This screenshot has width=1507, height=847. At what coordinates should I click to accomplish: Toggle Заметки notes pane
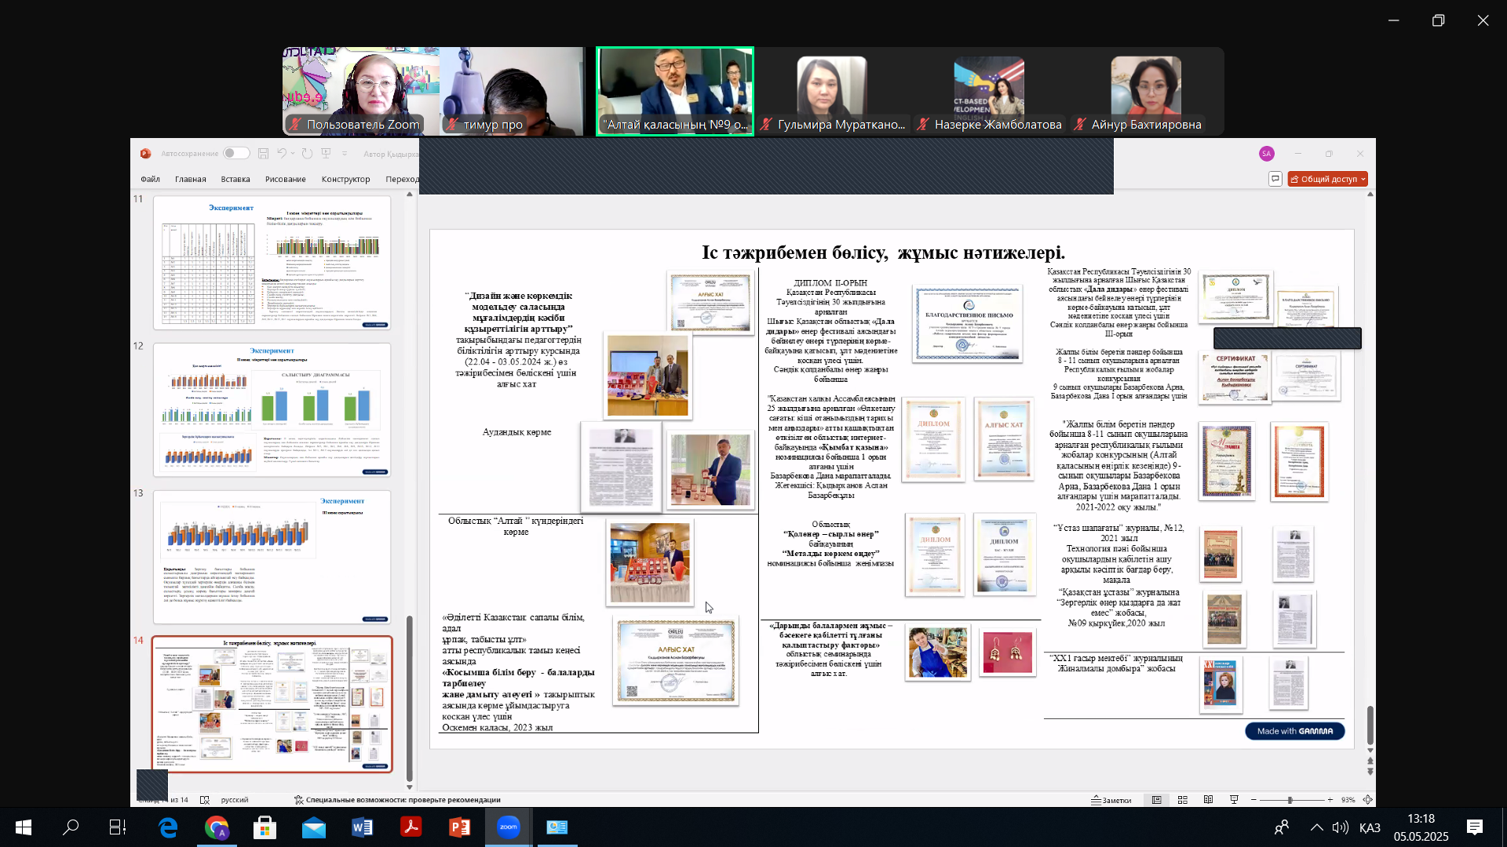tap(1111, 800)
